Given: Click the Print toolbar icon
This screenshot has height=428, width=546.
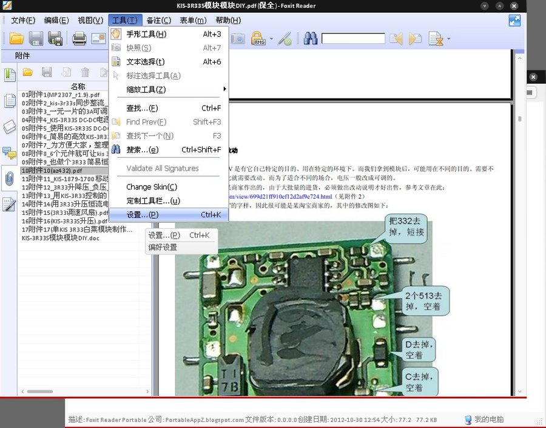Looking at the screenshot, I should 79,39.
